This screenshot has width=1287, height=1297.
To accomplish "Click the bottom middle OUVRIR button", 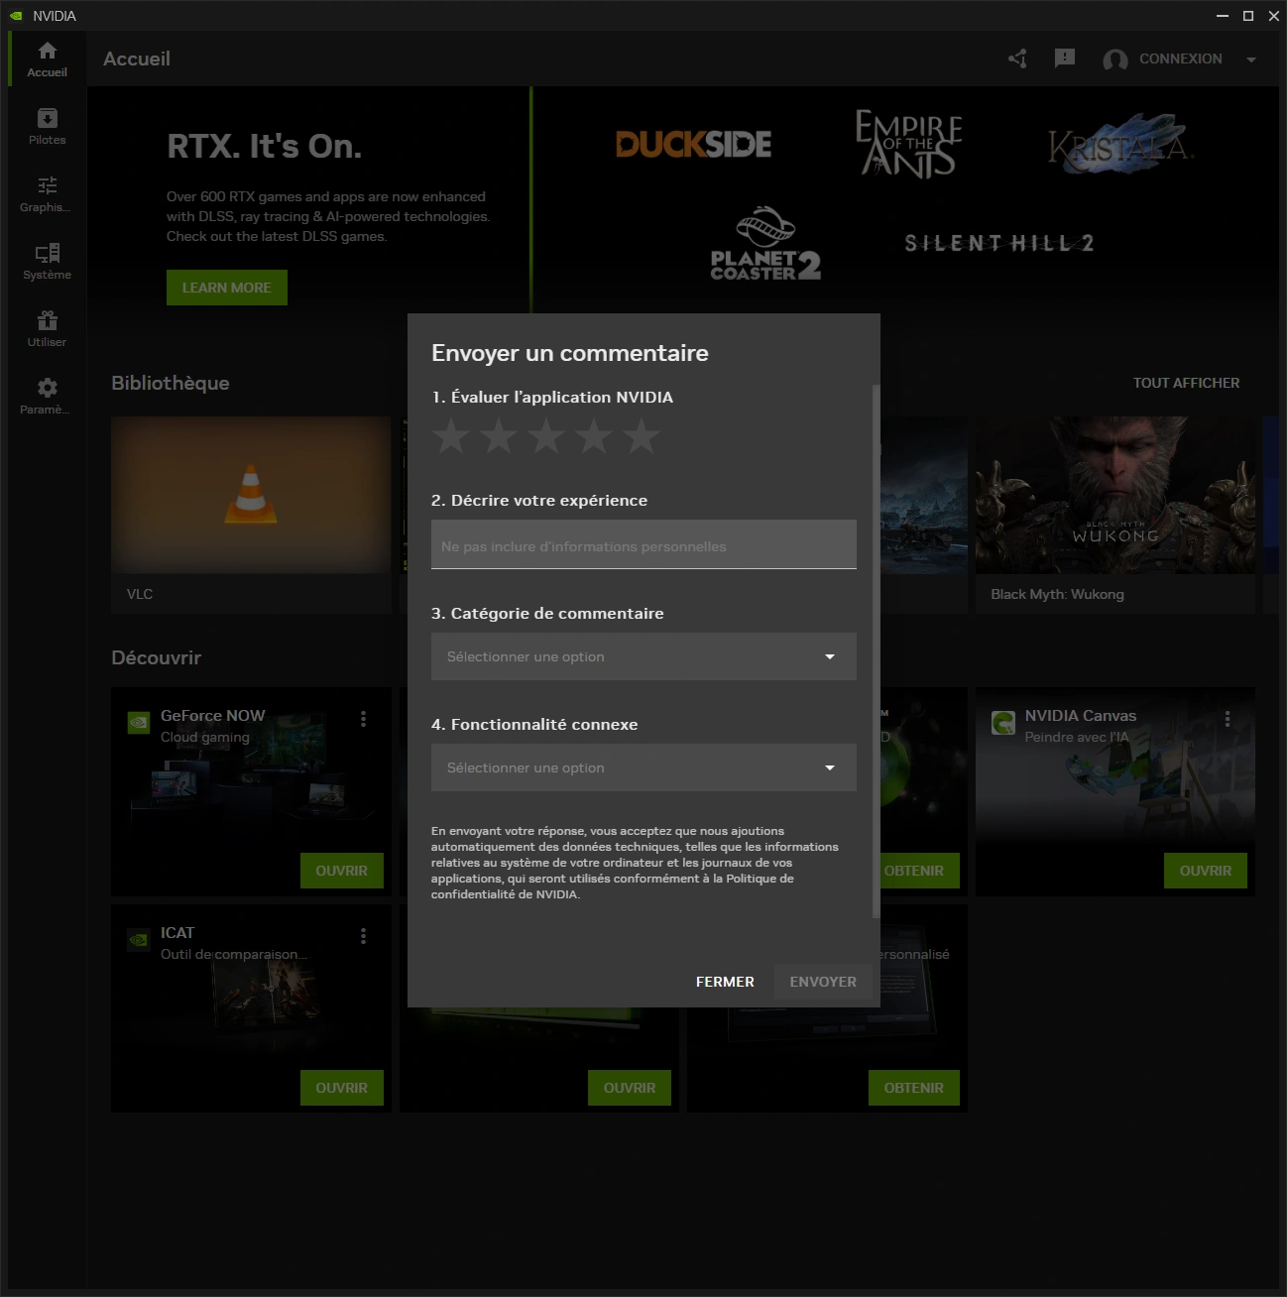I will tap(630, 1088).
